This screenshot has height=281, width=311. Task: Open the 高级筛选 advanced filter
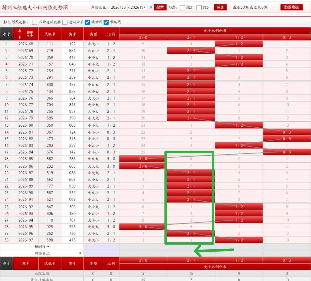(x=291, y=7)
